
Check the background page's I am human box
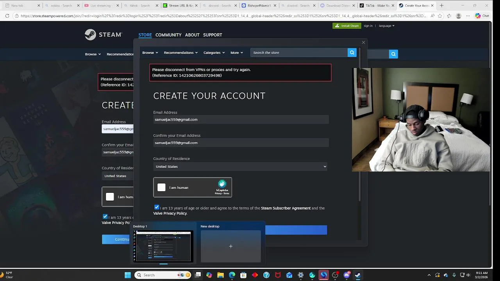click(110, 197)
